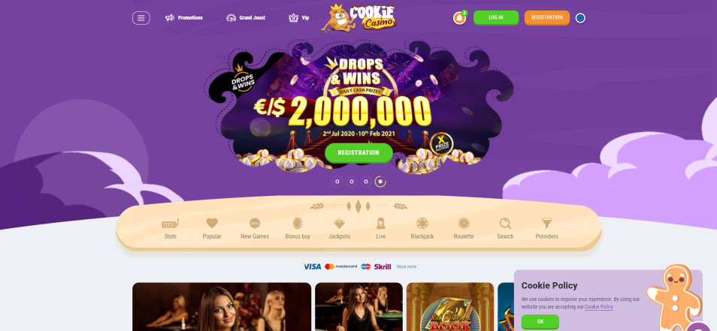Switch to the third banner slide dot
The height and width of the screenshot is (331, 717).
point(366,182)
